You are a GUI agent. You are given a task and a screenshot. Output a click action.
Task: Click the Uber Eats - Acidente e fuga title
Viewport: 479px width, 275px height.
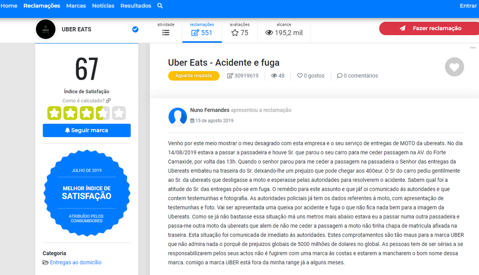[x=224, y=63]
